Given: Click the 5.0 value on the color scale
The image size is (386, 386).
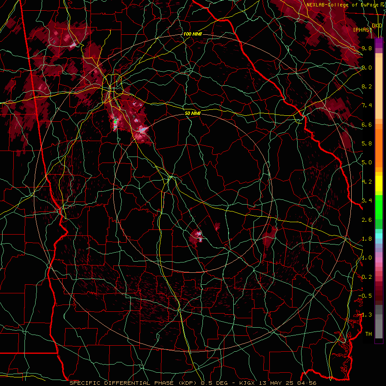Looking at the screenshot, I should pyautogui.click(x=367, y=163).
